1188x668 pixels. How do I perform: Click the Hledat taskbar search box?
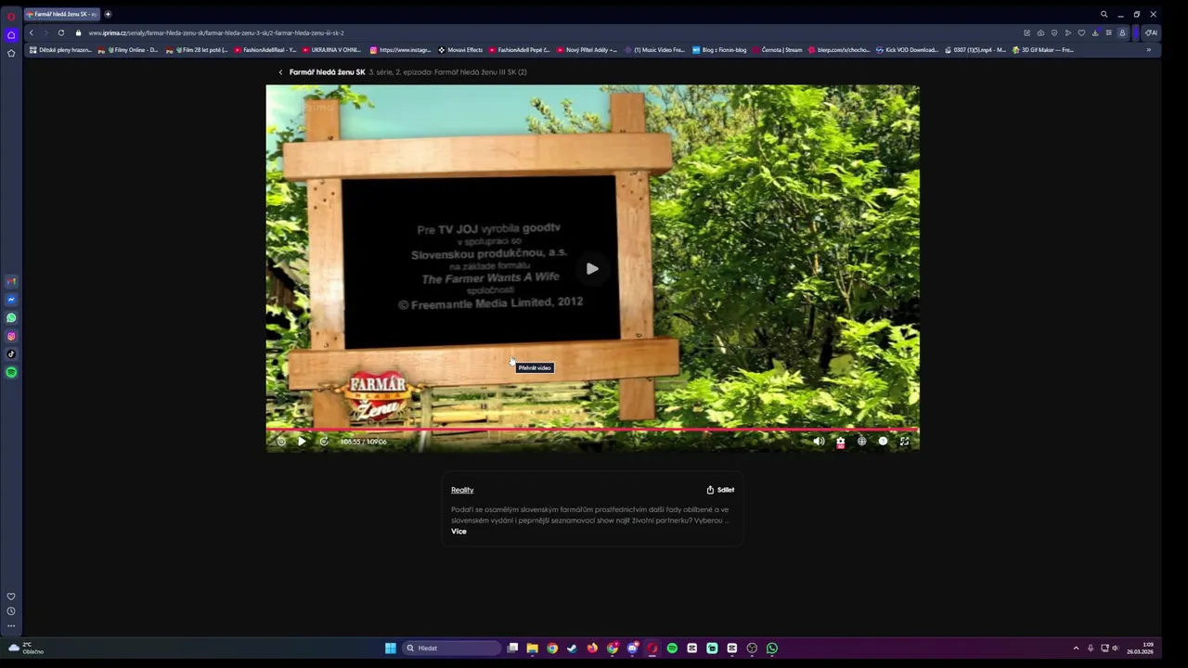(x=452, y=648)
